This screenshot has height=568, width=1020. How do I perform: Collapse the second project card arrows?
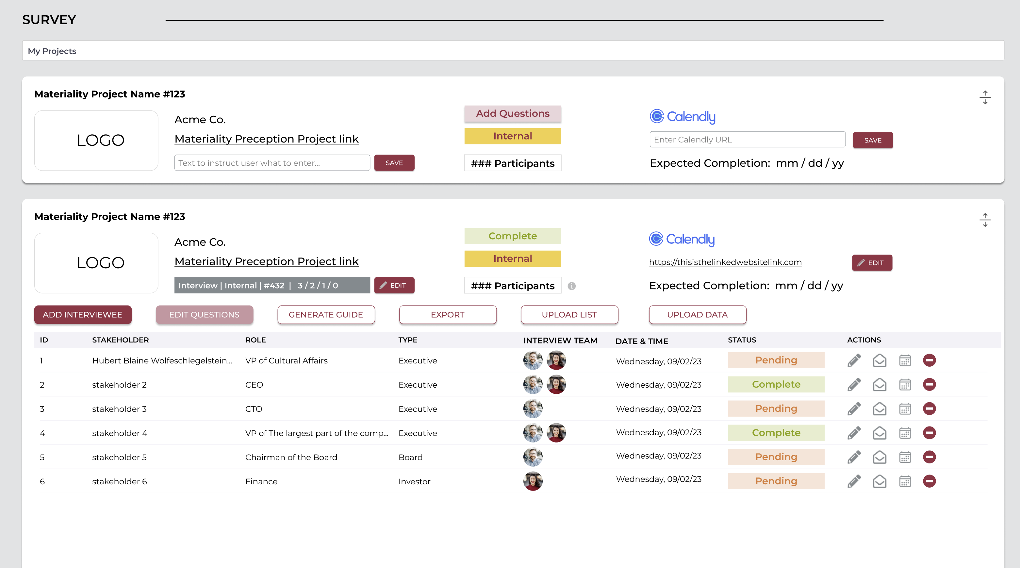pos(985,220)
